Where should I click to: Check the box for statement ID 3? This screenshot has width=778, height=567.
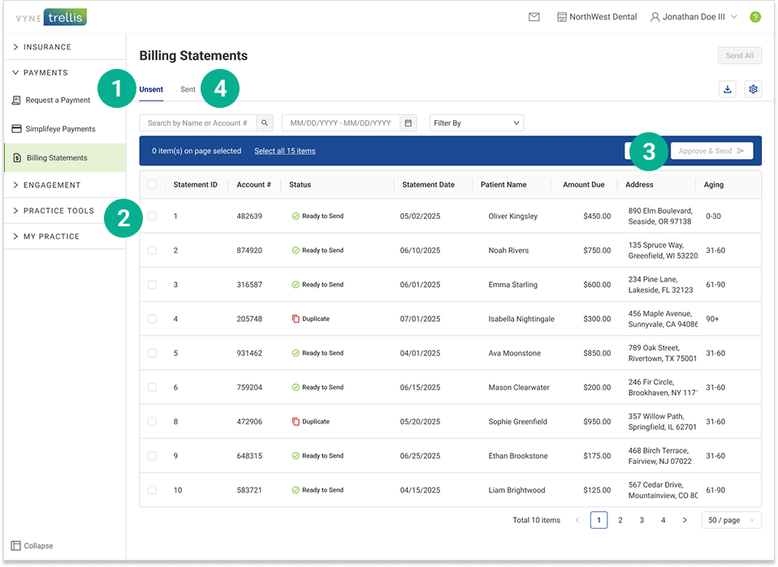[x=152, y=285]
